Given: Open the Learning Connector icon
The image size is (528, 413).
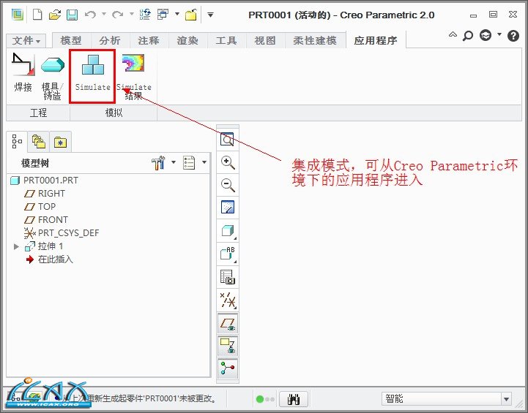Looking at the screenshot, I should pyautogui.click(x=486, y=35).
